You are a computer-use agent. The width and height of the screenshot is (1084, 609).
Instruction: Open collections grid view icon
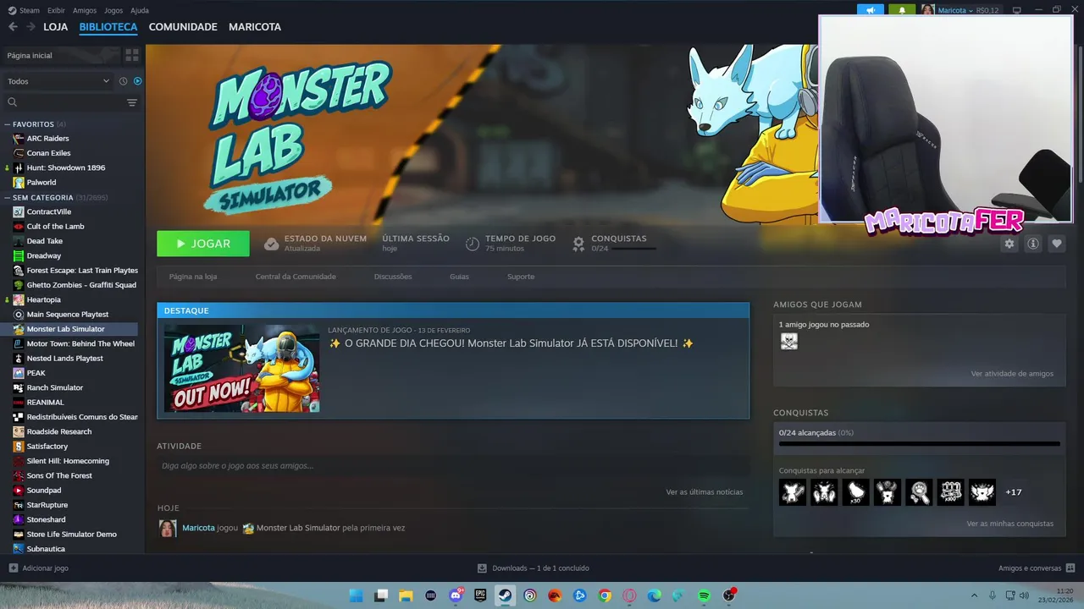[x=132, y=55]
